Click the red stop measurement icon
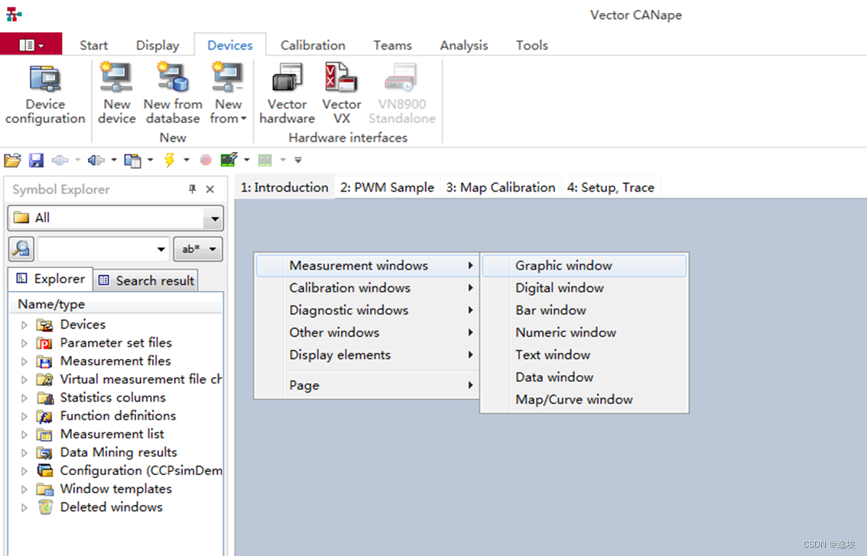The image size is (867, 556). click(206, 160)
